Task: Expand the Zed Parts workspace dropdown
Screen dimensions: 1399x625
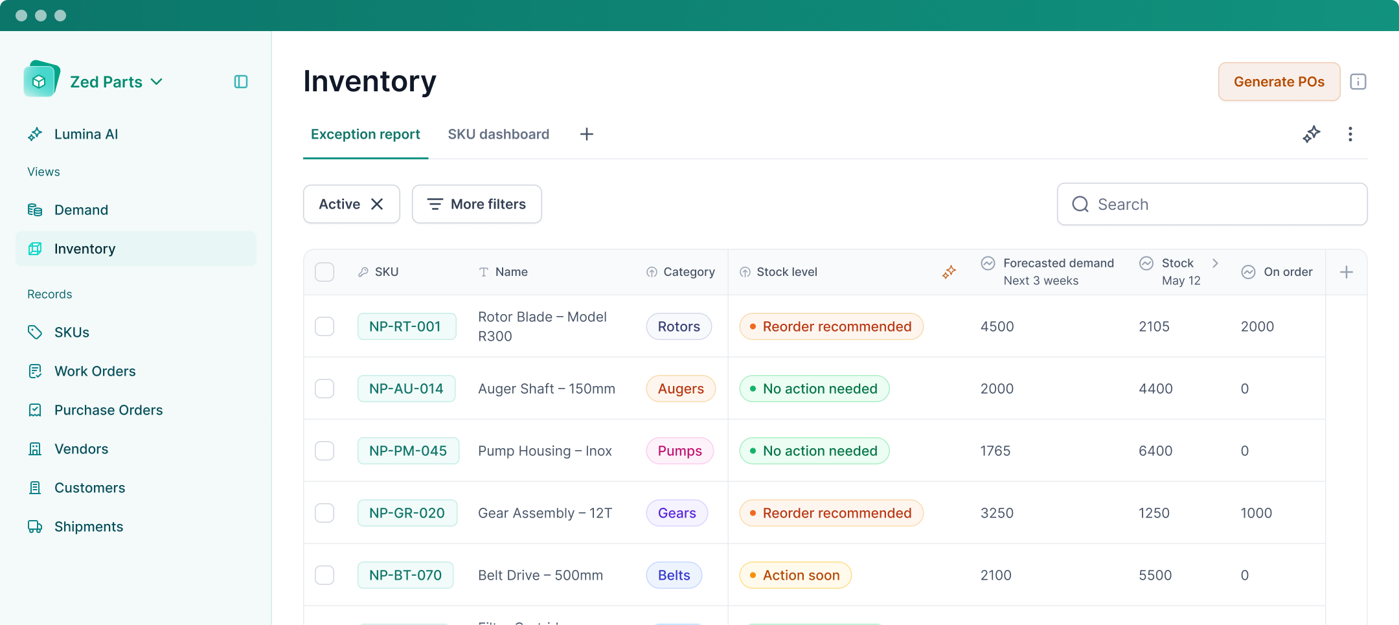Action: [157, 82]
